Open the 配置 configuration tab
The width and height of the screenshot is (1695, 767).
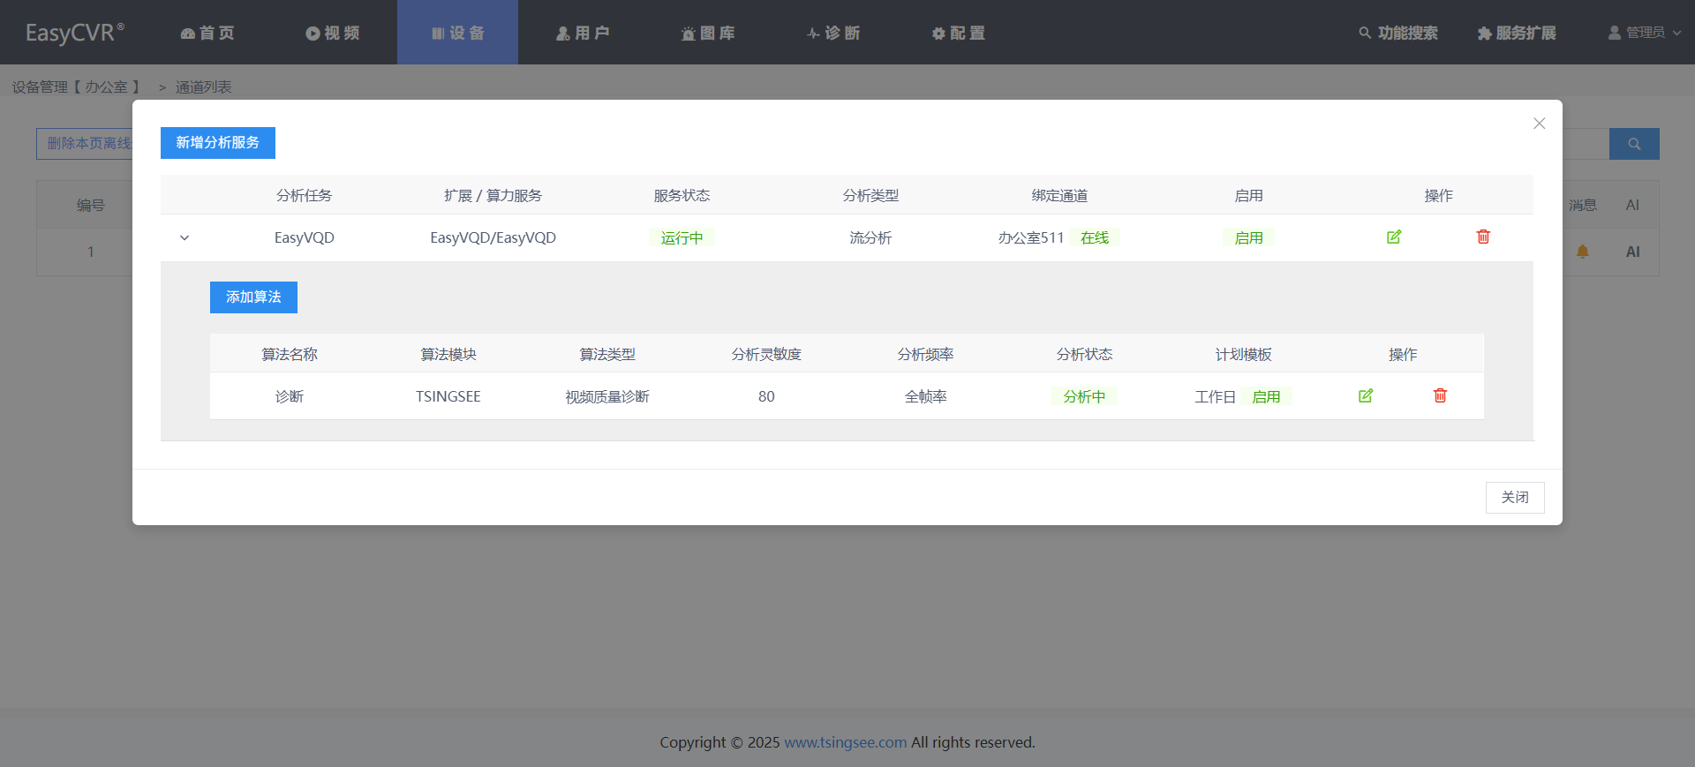[959, 33]
